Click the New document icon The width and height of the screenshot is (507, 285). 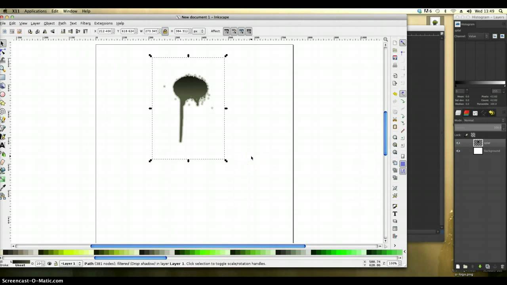click(395, 43)
